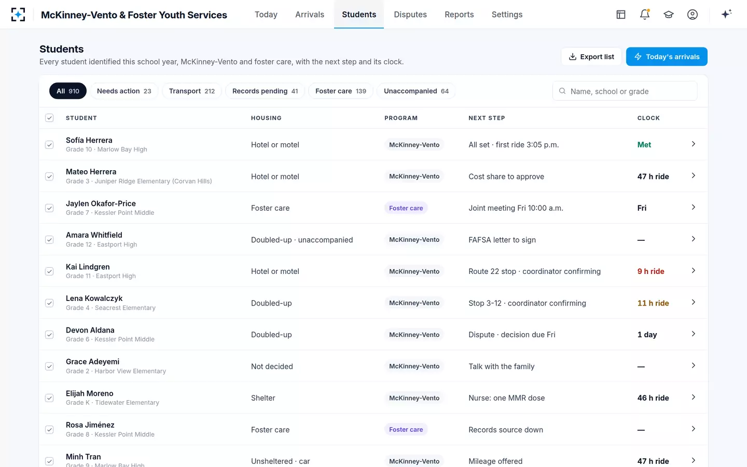Open the Reports tab
This screenshot has width=747, height=467.
click(x=459, y=15)
